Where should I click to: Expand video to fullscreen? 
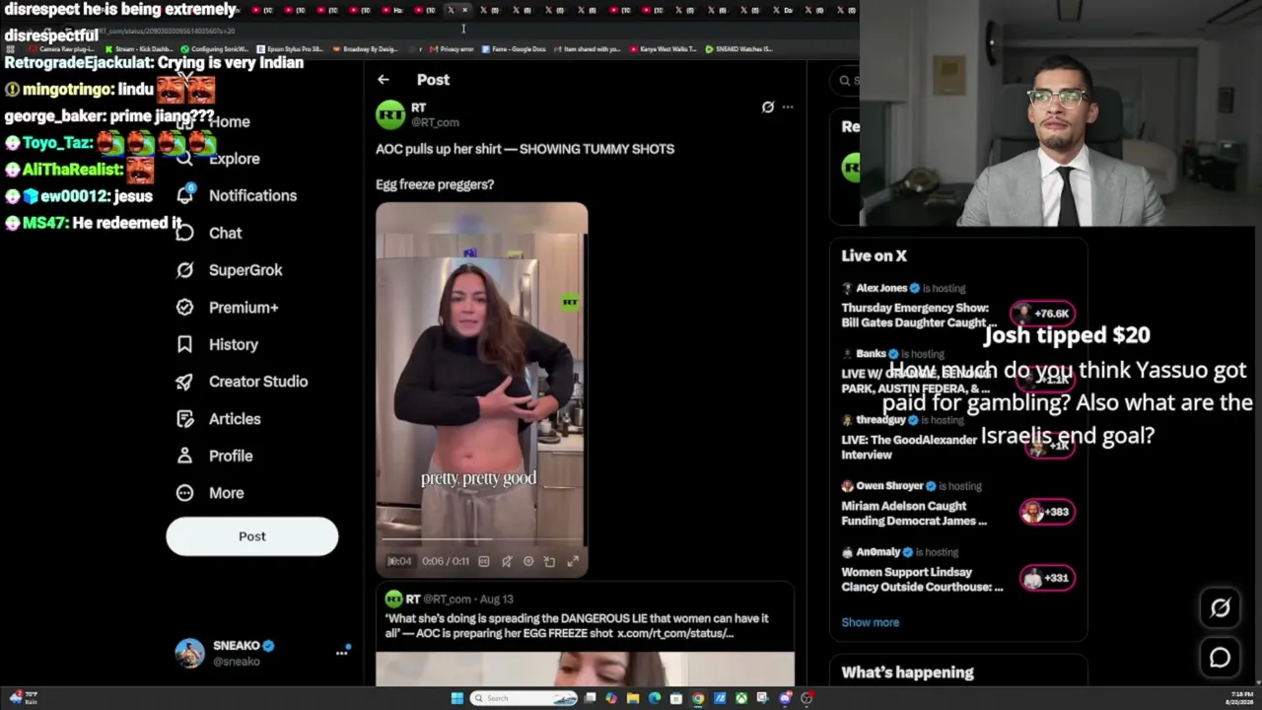573,561
